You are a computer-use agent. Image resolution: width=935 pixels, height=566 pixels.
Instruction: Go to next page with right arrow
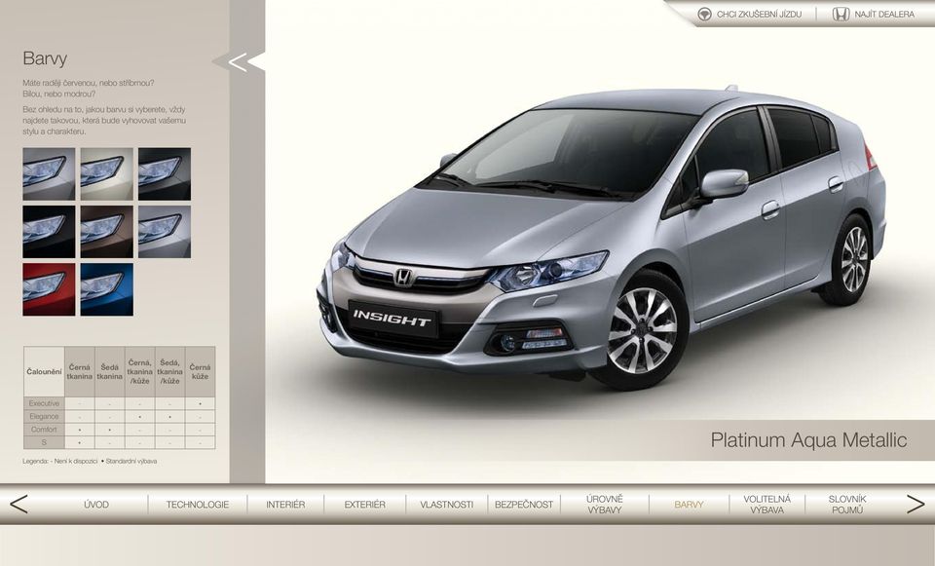[915, 504]
